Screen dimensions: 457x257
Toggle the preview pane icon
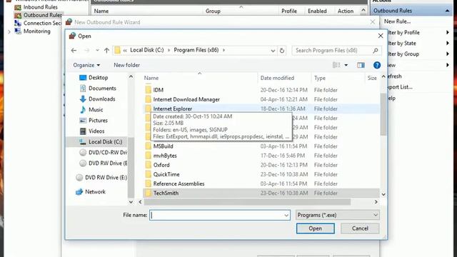[361, 65]
